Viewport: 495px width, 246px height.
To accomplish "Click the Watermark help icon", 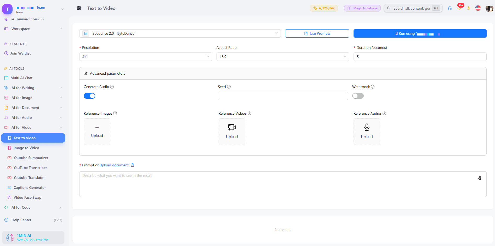I will pyautogui.click(x=373, y=87).
